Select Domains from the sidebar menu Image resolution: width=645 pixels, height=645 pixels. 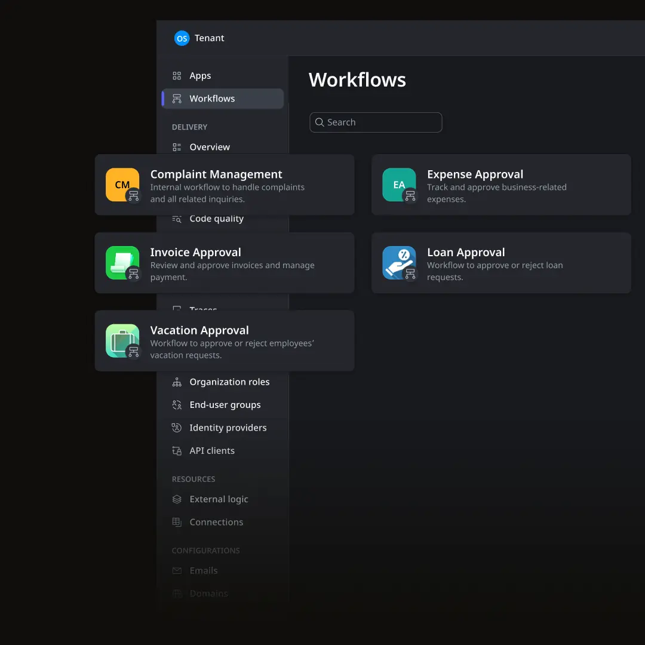(208, 593)
